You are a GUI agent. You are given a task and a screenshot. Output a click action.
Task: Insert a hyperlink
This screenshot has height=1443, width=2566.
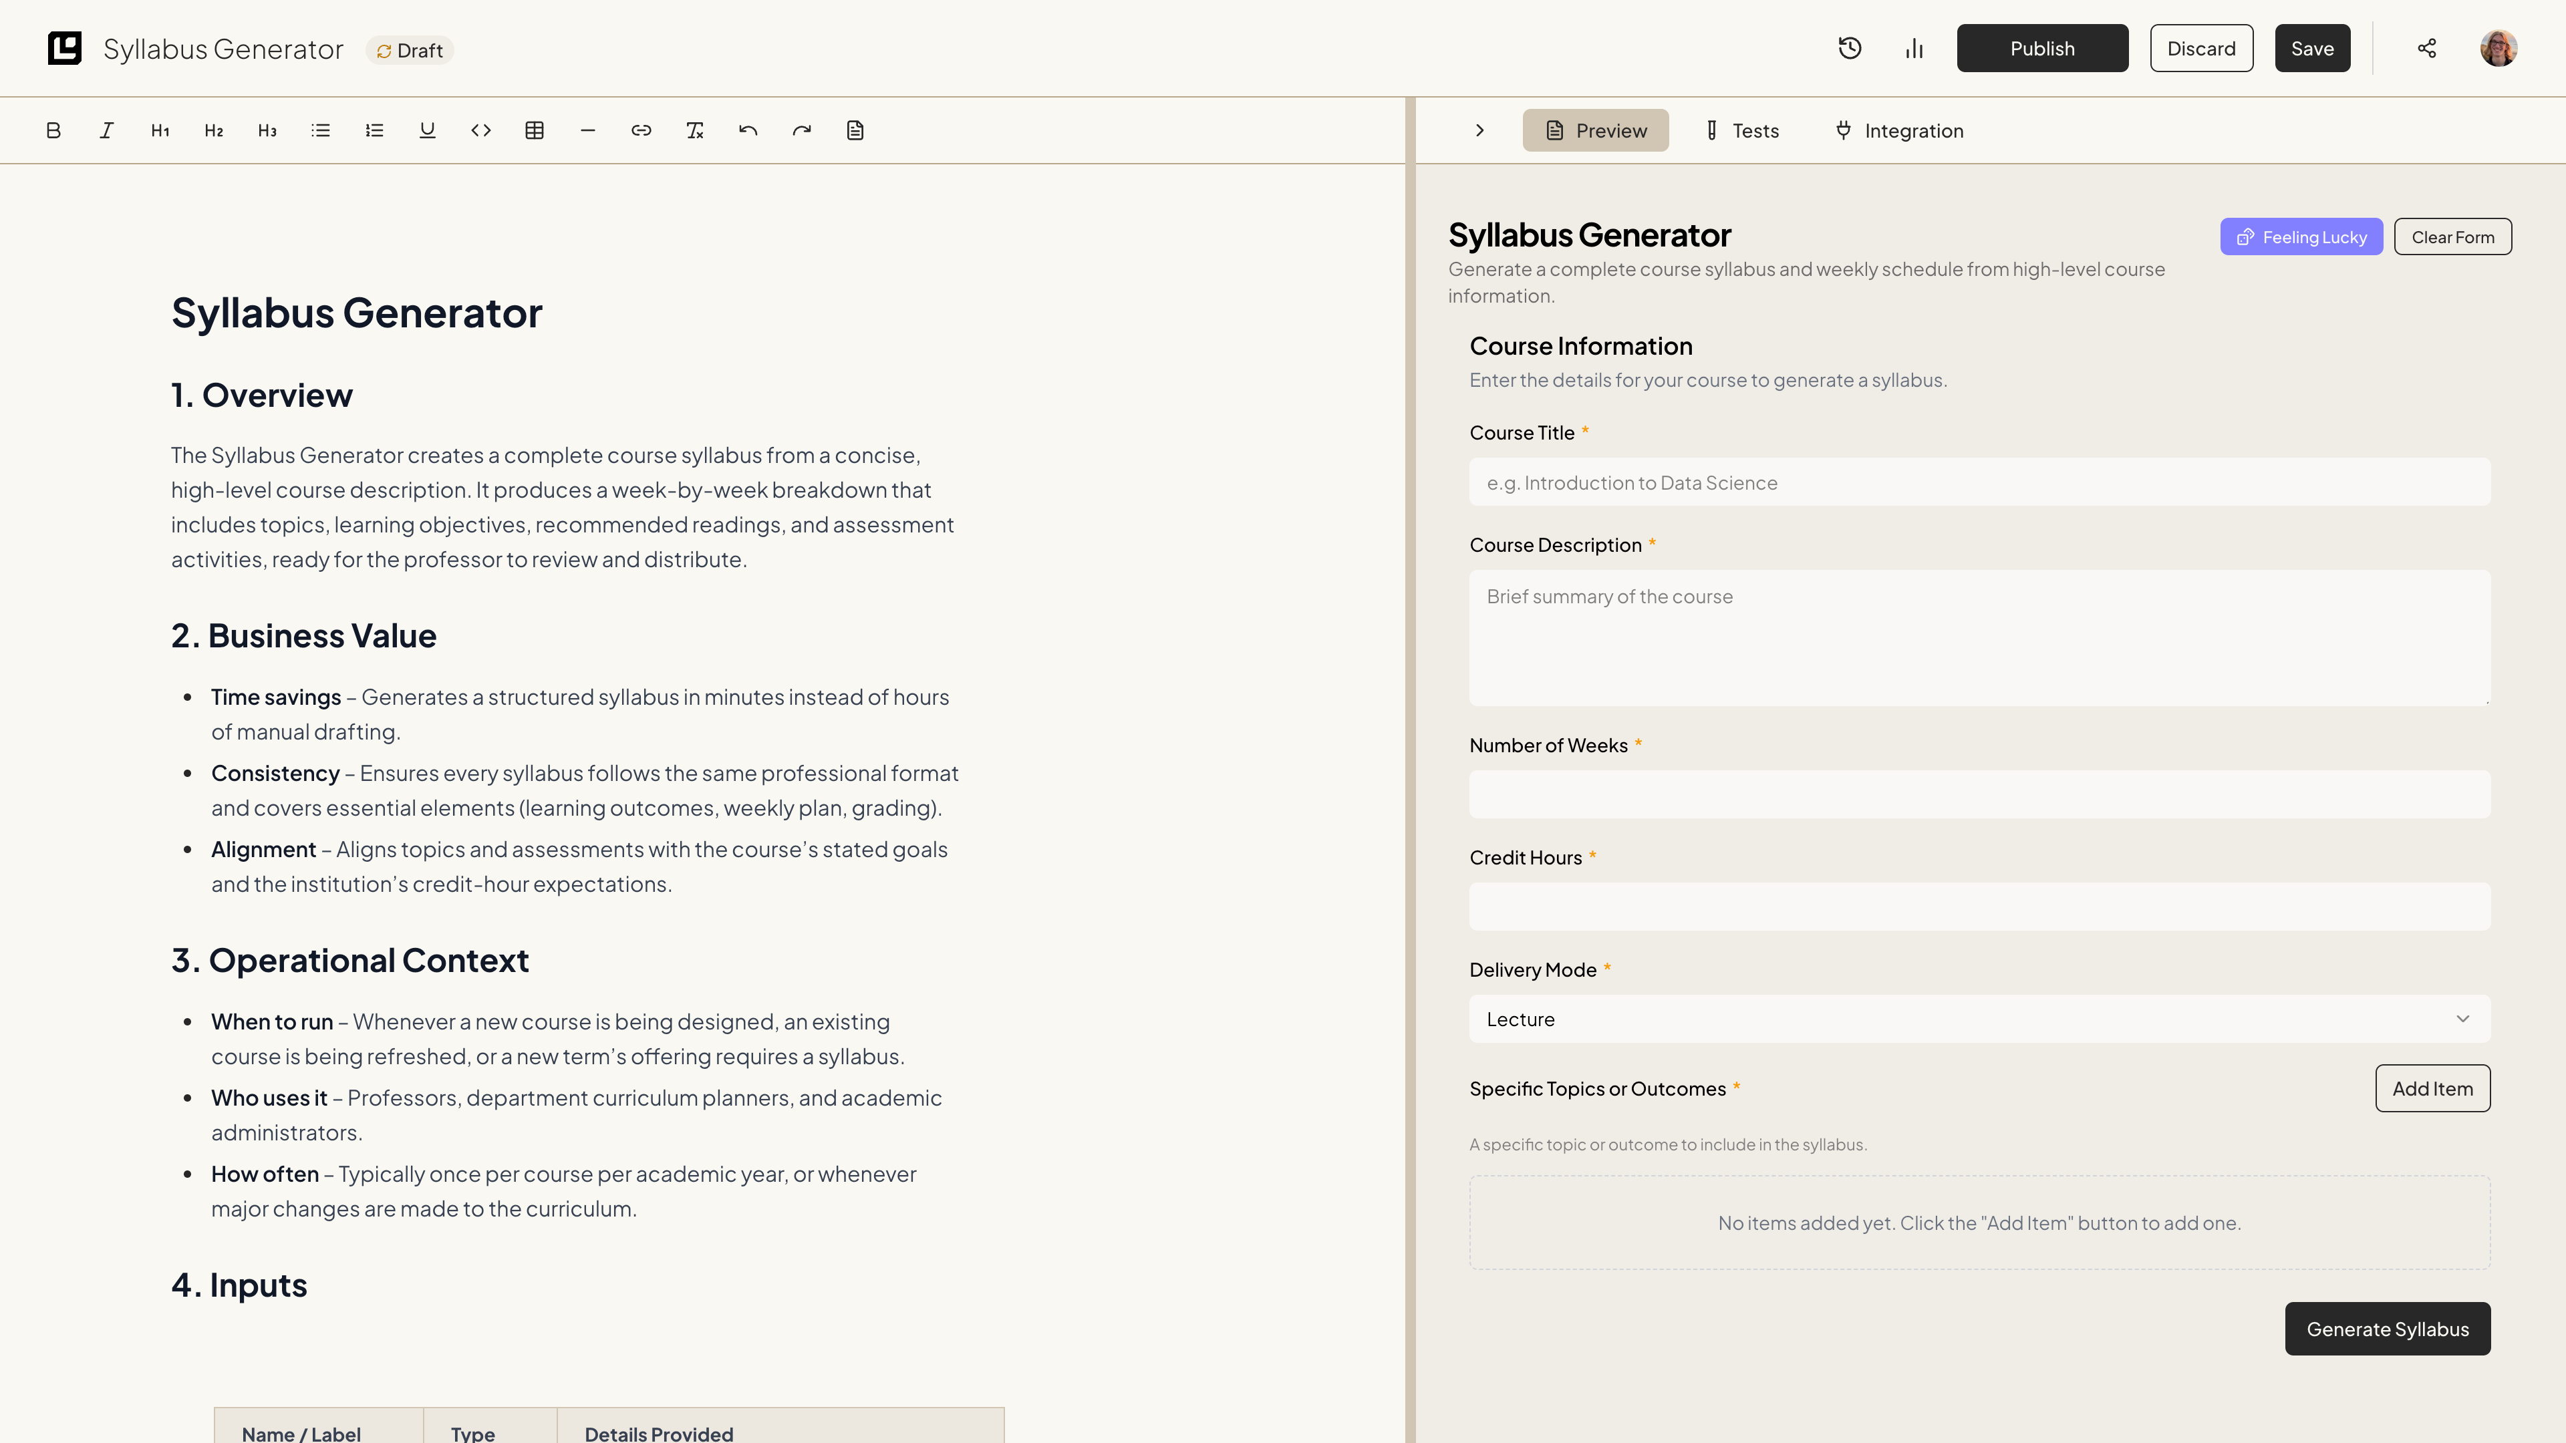(641, 130)
